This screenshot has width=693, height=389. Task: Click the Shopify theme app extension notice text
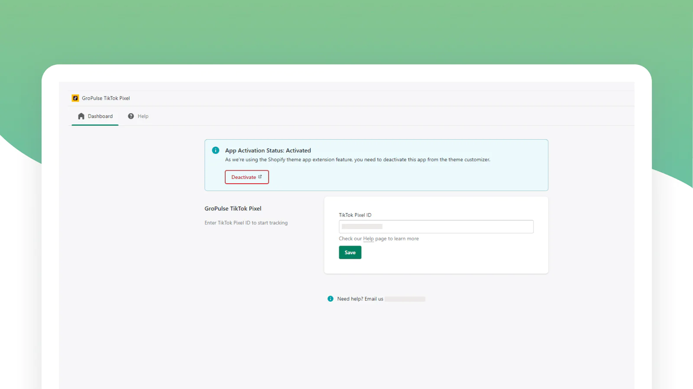point(357,159)
